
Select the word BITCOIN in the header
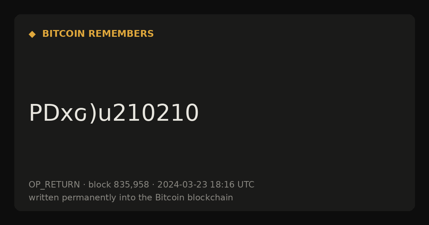point(64,34)
